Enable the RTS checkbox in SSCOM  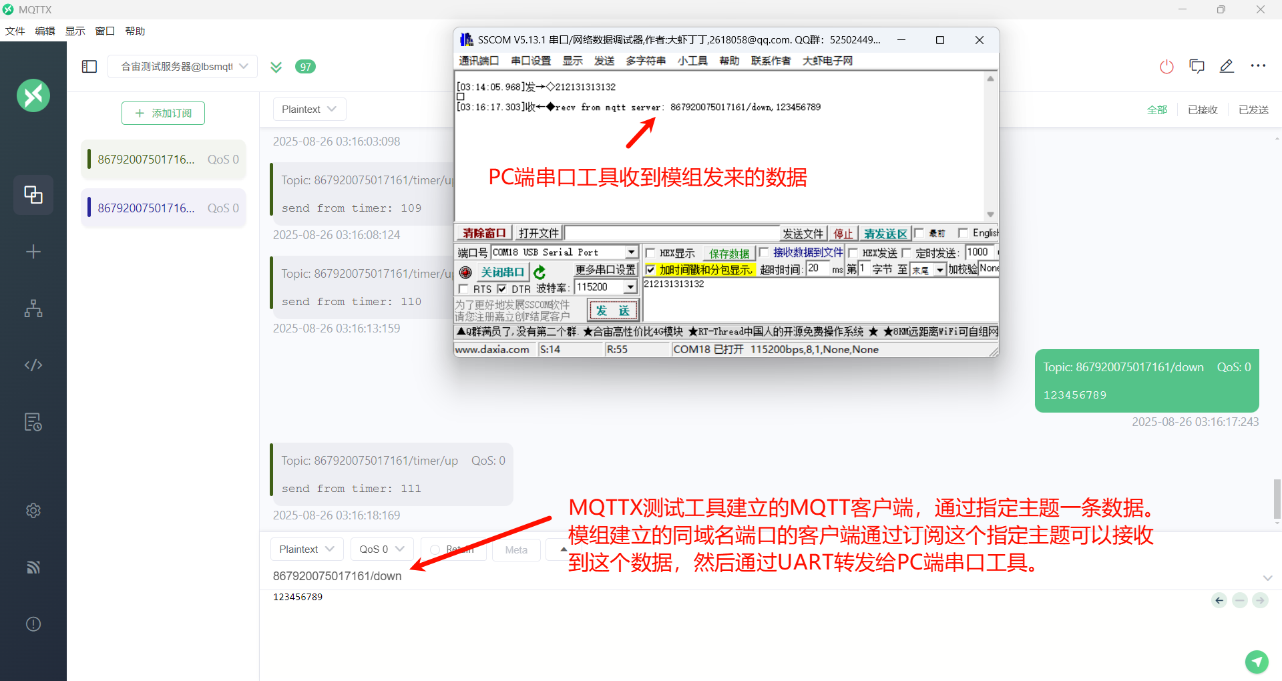coord(463,289)
